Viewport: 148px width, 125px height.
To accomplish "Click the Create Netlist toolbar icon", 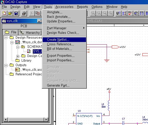I will click(x=136, y=13).
